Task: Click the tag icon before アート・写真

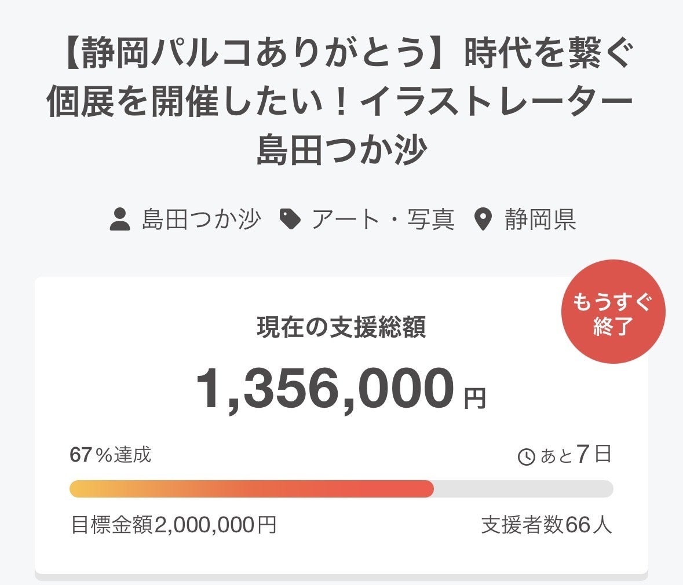Action: pyautogui.click(x=290, y=219)
